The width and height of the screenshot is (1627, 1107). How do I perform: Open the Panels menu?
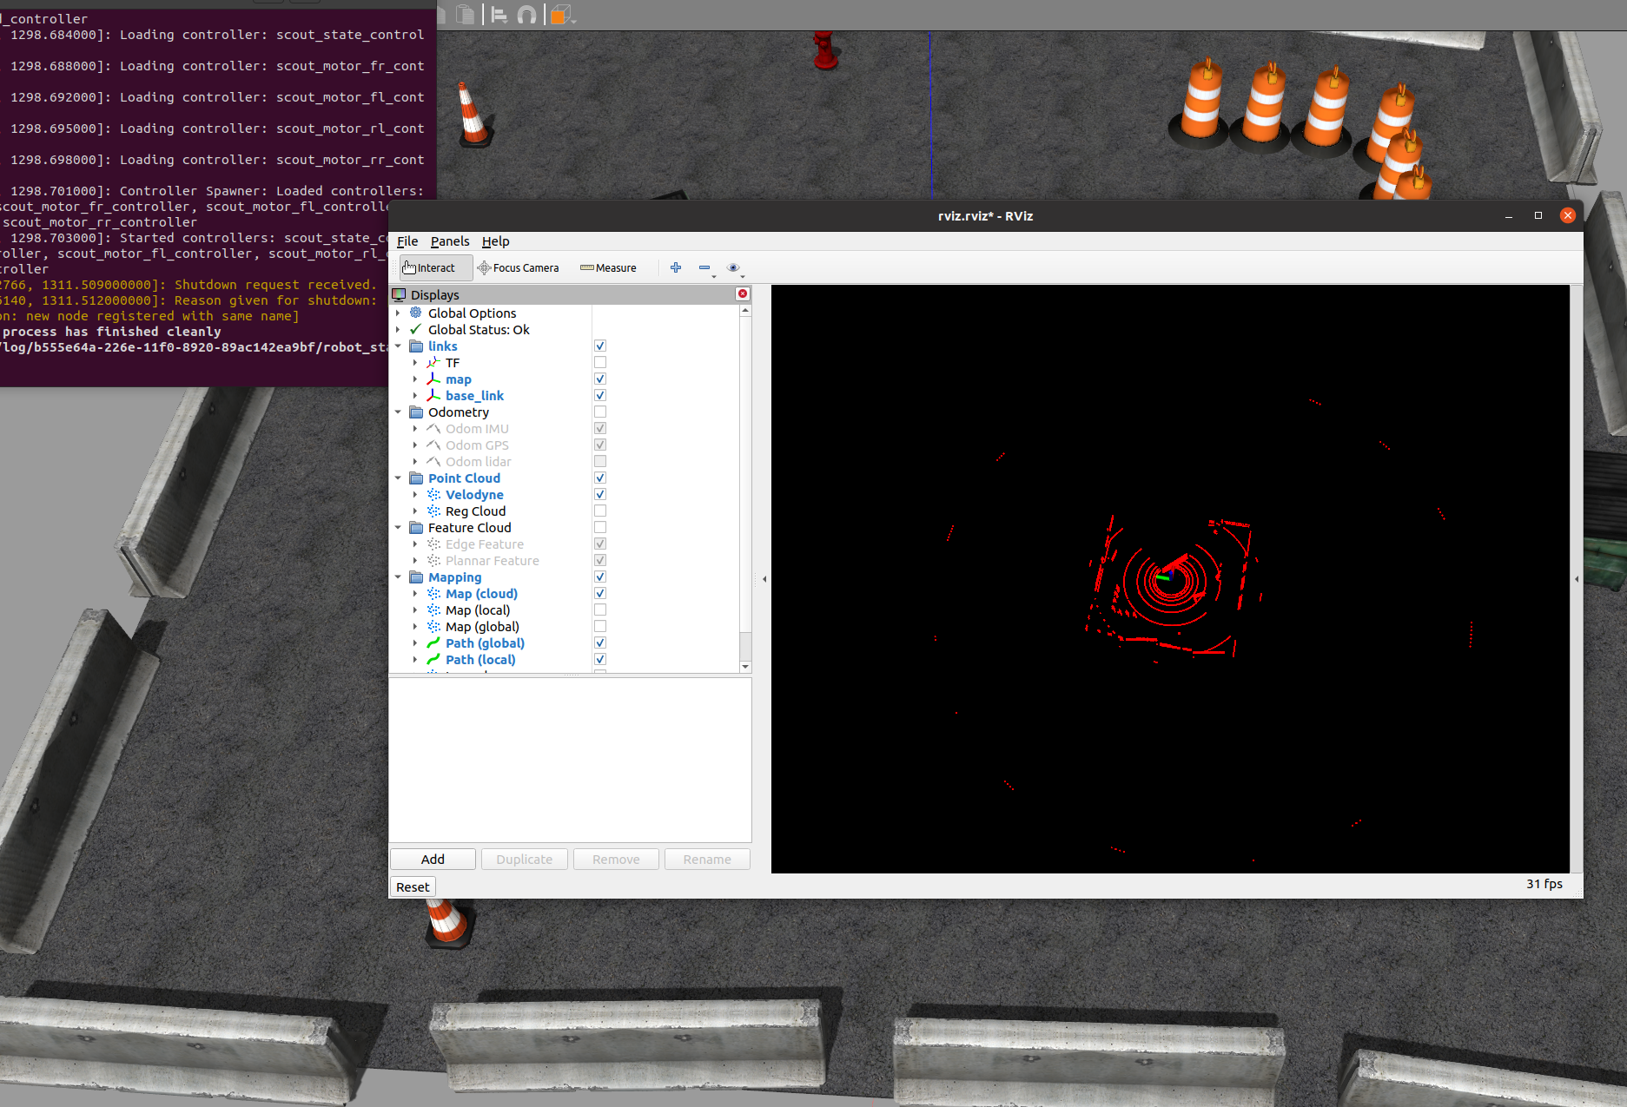(x=450, y=241)
